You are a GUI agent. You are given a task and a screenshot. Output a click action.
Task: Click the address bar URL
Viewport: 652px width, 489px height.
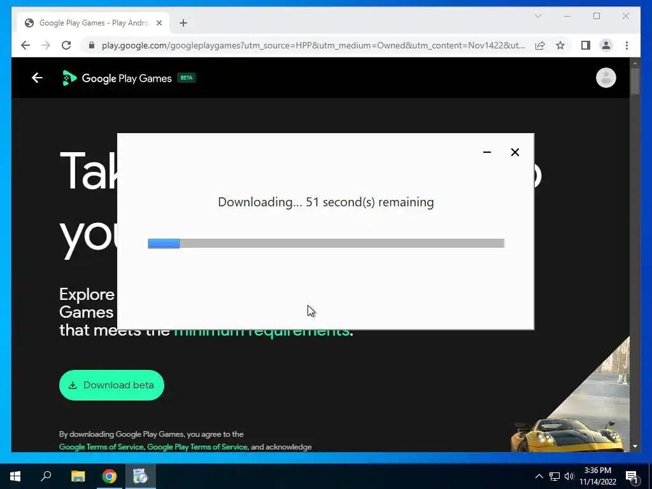(313, 45)
